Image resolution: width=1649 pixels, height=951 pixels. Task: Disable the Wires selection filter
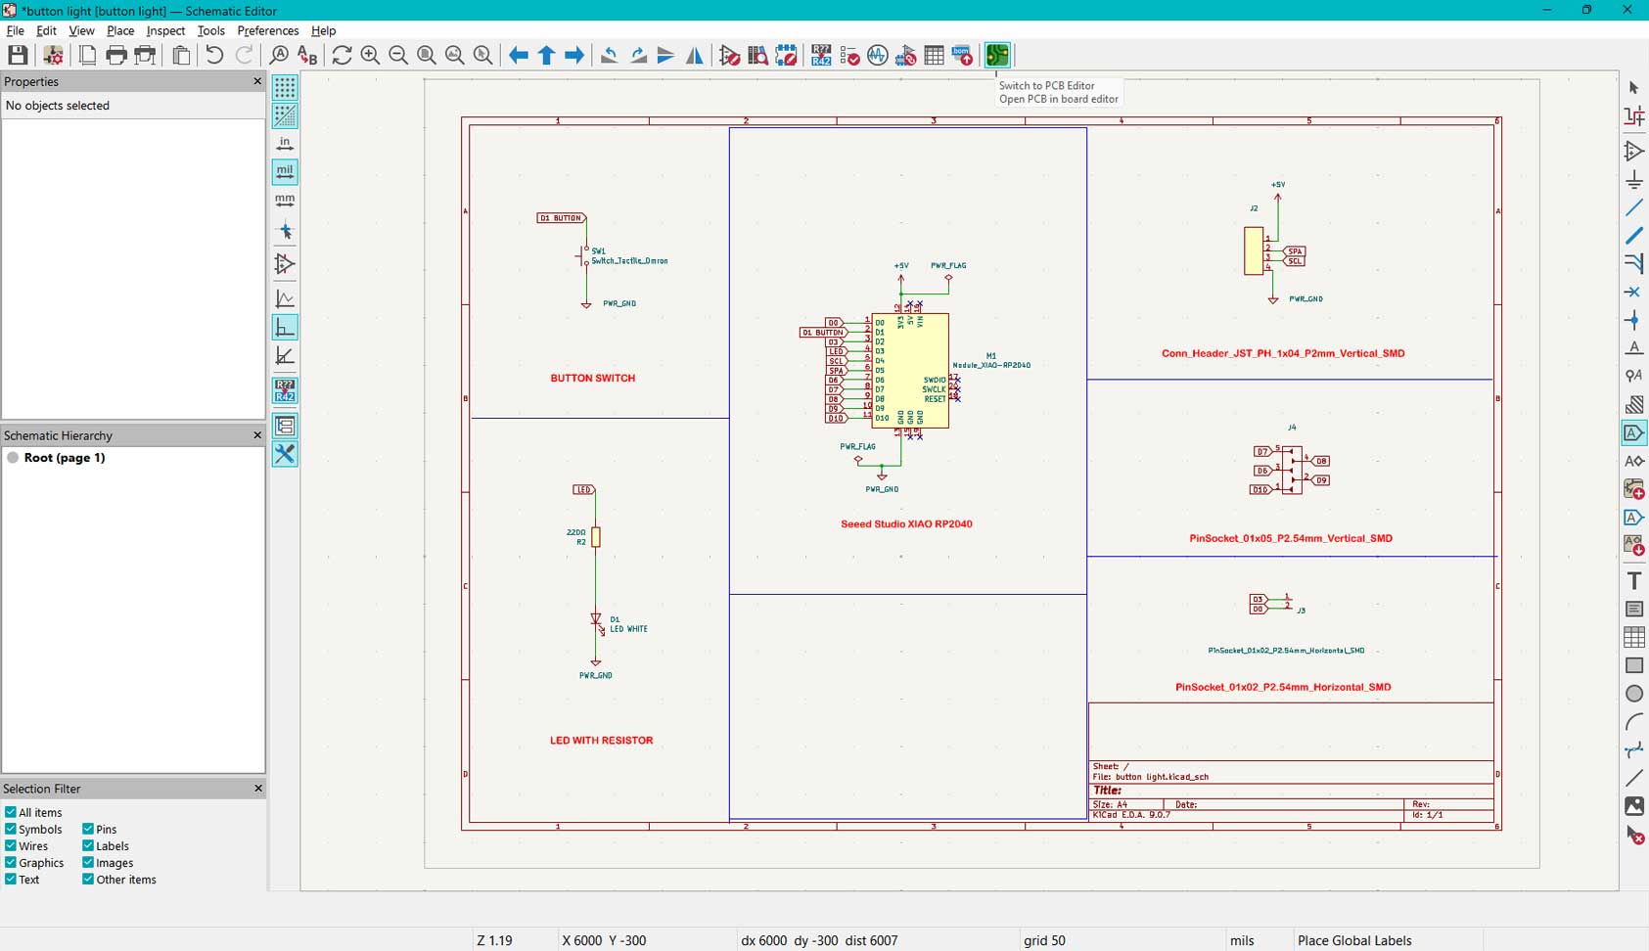tap(11, 845)
